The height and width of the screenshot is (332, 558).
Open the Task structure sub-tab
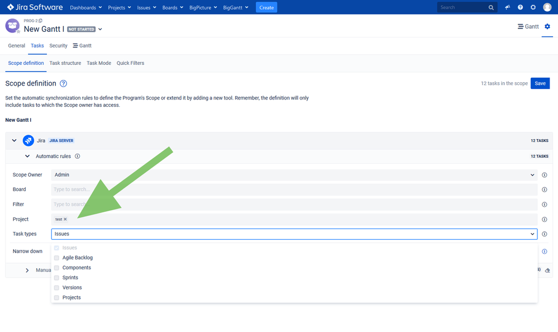pos(65,63)
